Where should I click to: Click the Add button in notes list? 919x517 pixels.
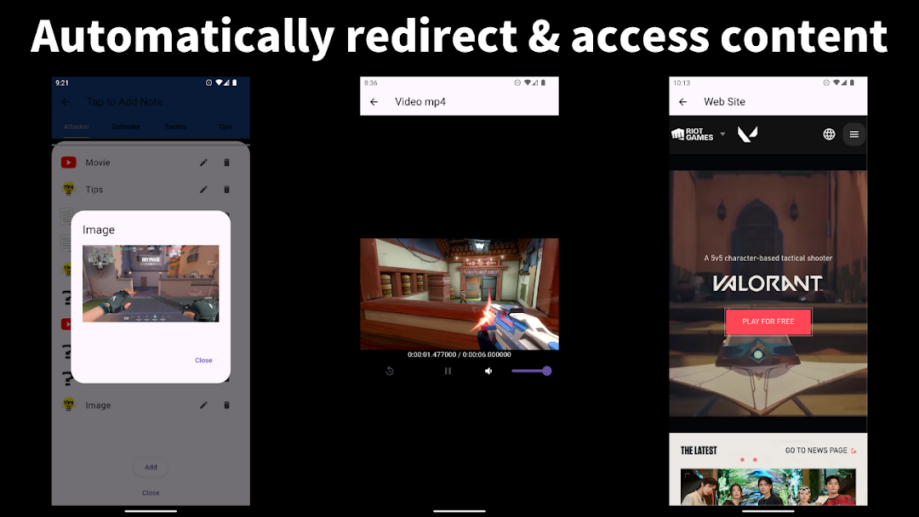click(151, 467)
